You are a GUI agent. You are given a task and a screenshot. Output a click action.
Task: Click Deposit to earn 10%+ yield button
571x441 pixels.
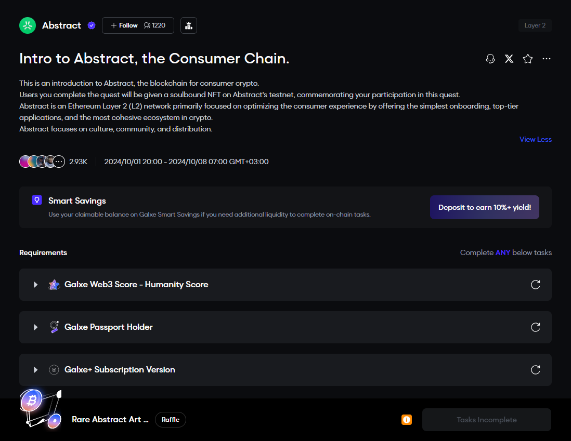(x=484, y=207)
